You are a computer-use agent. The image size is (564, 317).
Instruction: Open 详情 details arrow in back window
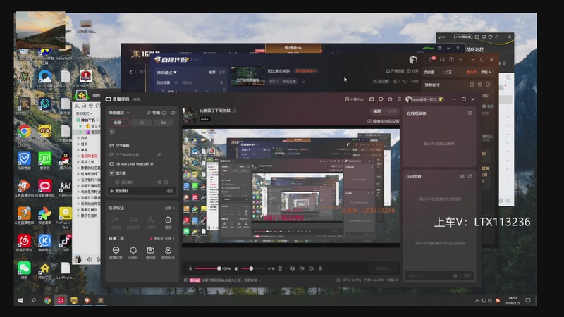tap(486, 73)
